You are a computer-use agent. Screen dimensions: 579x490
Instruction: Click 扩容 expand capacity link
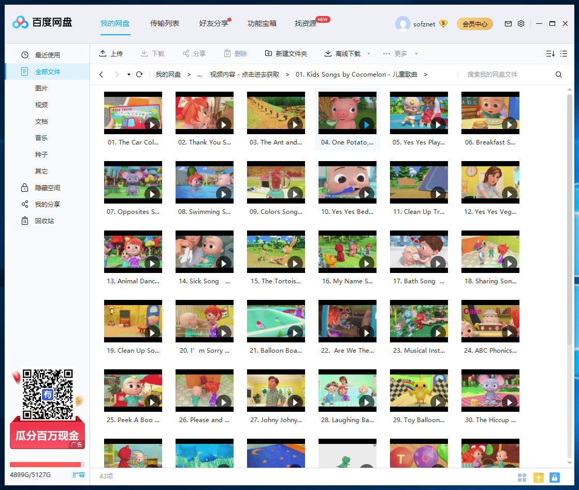click(79, 475)
